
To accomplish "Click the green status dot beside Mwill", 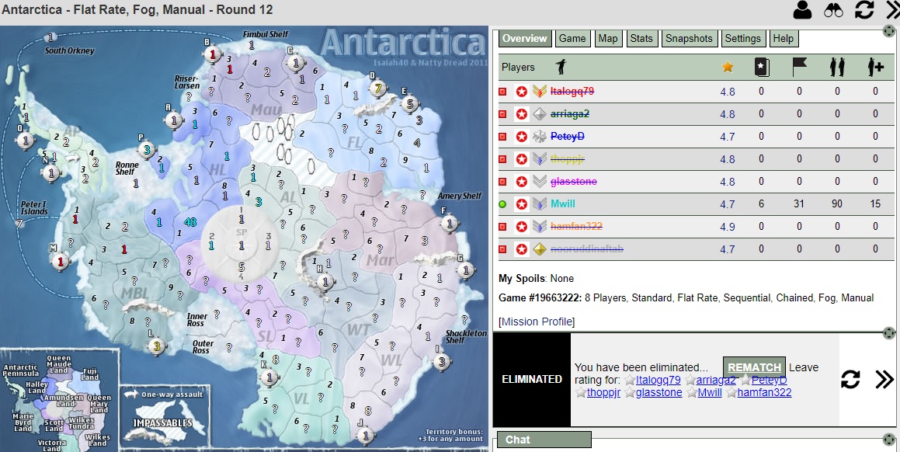I will 503,204.
